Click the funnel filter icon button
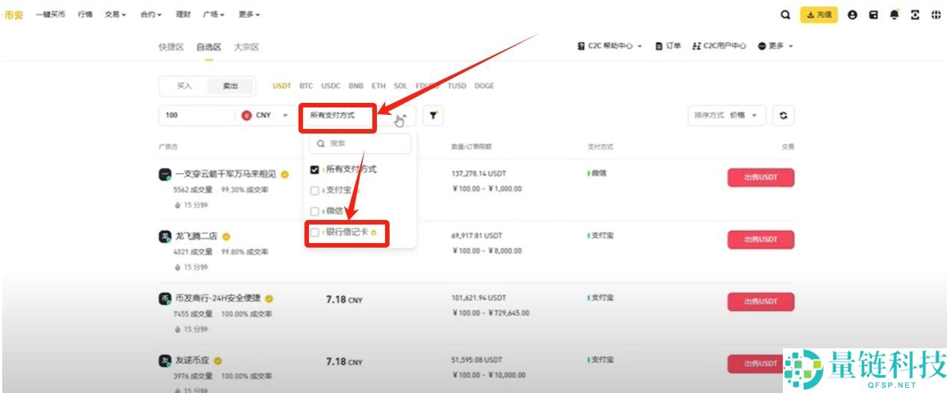Viewport: 947px width, 393px height. click(434, 116)
